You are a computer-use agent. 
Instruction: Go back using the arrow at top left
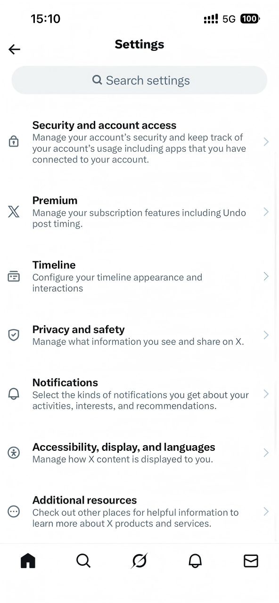tap(14, 49)
